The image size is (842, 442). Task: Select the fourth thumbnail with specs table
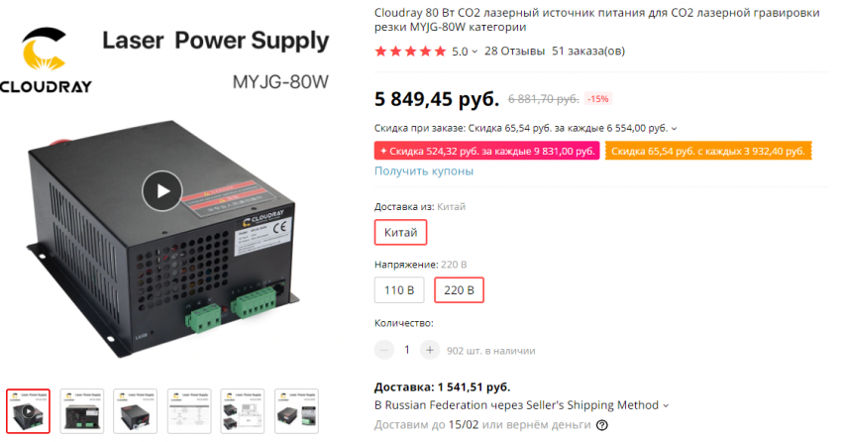pos(189,411)
